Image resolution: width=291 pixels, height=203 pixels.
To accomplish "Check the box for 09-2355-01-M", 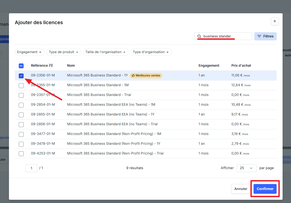I will click(21, 86).
